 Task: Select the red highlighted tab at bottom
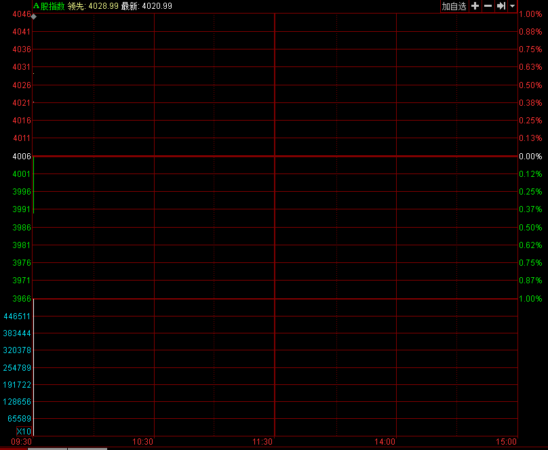pos(14,448)
